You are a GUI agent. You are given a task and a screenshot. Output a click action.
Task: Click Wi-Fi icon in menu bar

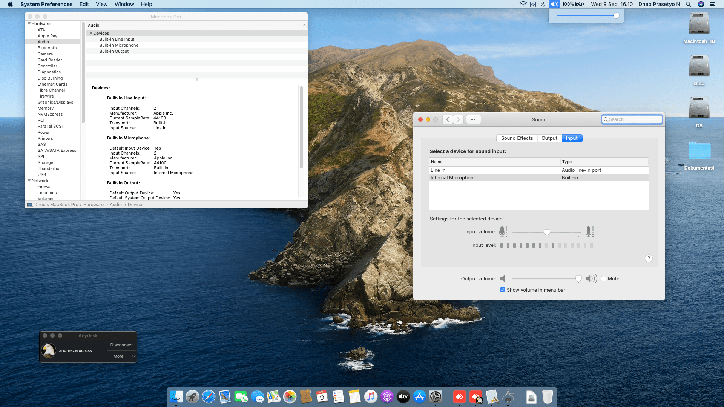pyautogui.click(x=523, y=4)
